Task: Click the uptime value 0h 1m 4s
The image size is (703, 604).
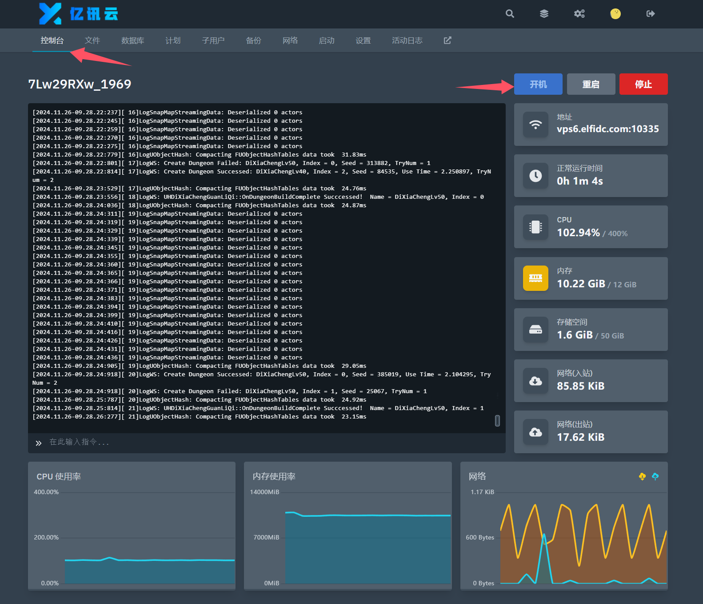Action: 580,181
